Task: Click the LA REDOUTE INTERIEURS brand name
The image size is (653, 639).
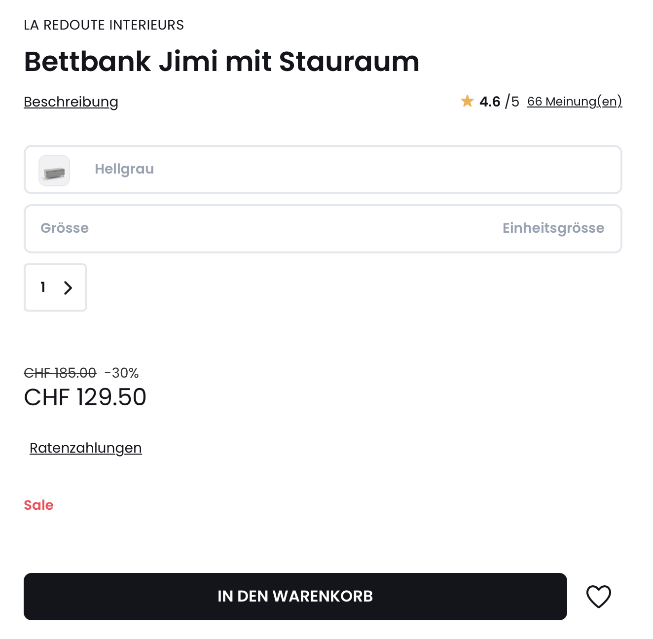Action: [104, 25]
